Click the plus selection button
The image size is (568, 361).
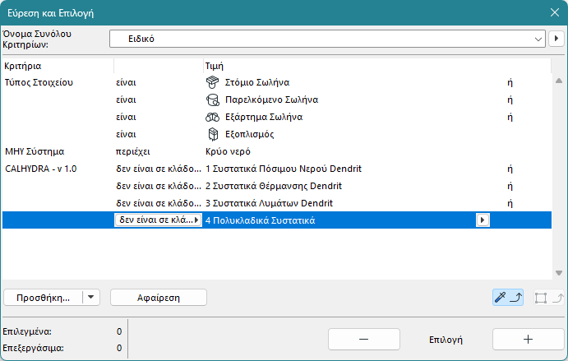[x=529, y=340]
